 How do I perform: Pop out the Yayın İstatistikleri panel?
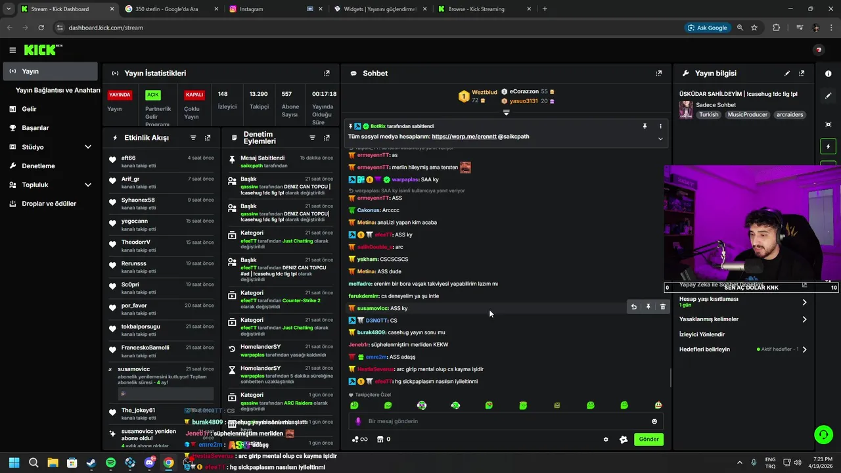click(x=327, y=74)
